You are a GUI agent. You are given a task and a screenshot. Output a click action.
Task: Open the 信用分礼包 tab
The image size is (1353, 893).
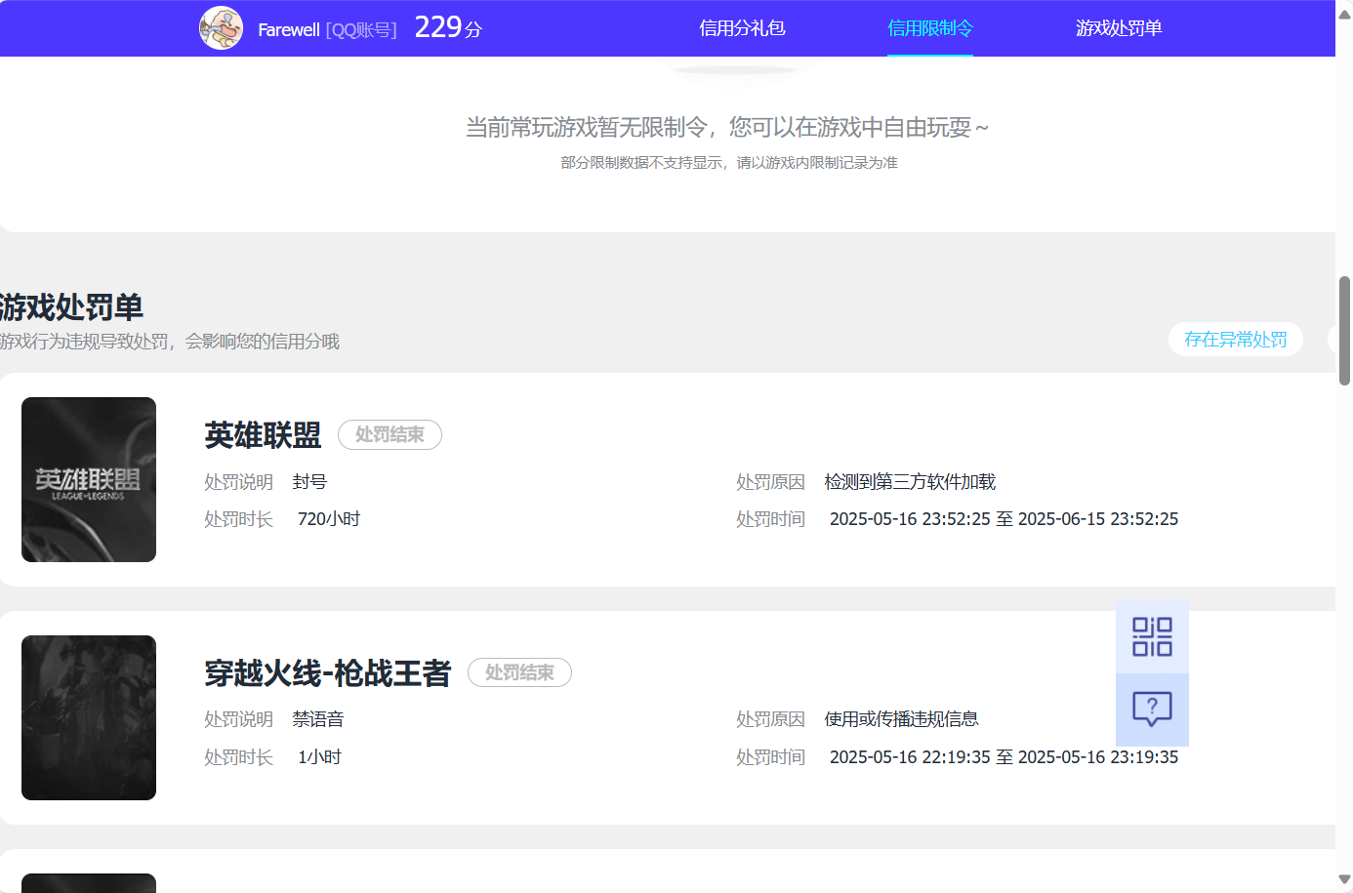pos(742,28)
